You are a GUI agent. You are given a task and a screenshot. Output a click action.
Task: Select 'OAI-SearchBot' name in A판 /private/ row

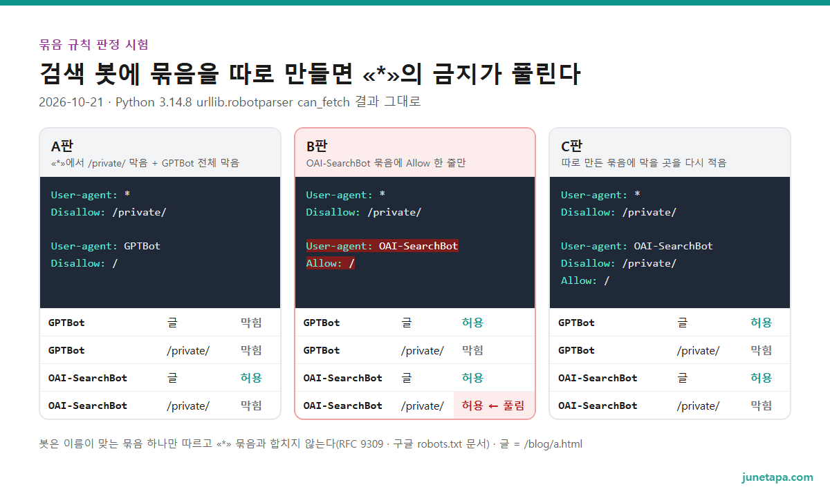click(x=88, y=406)
